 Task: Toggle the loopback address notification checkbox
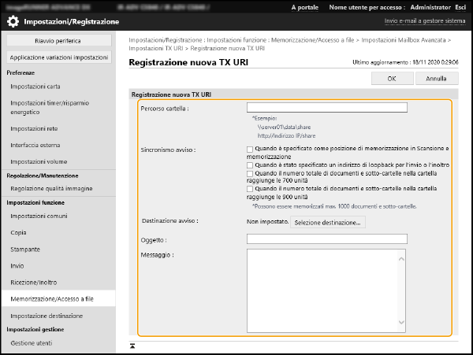[250, 165]
